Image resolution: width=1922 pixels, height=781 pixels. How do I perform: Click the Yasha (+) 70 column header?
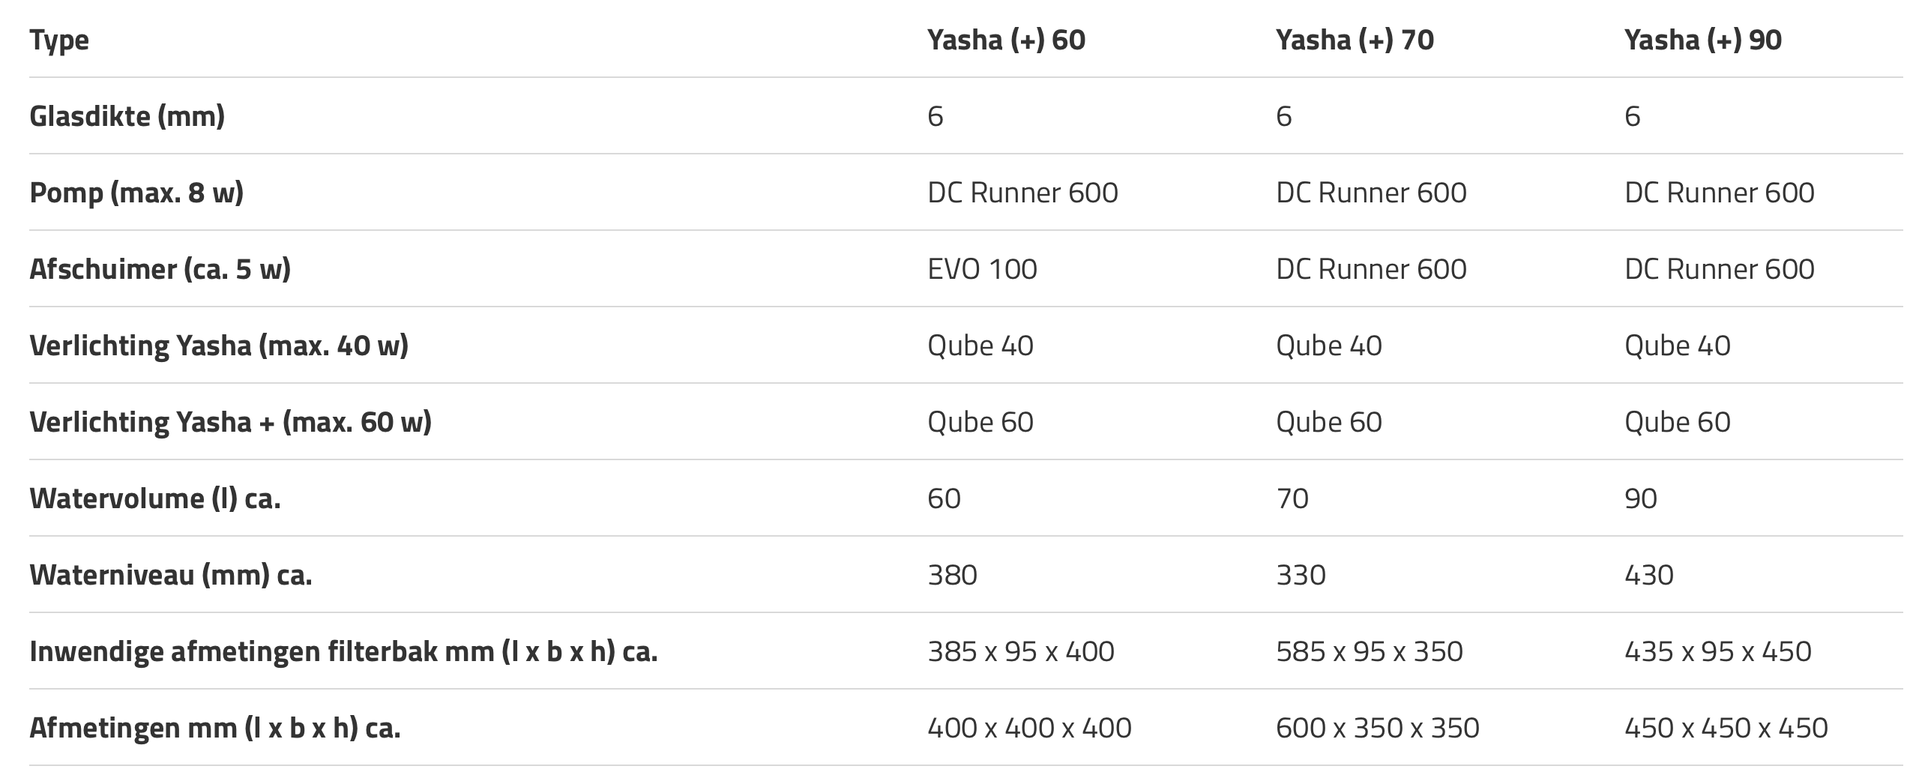(1355, 40)
